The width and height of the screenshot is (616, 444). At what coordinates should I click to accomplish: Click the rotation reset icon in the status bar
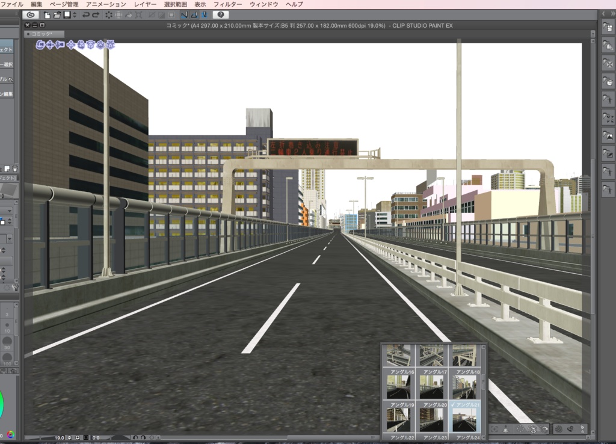pos(152,437)
